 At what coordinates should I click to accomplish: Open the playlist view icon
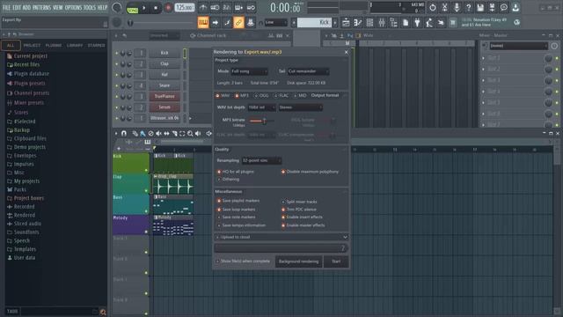coord(346,23)
